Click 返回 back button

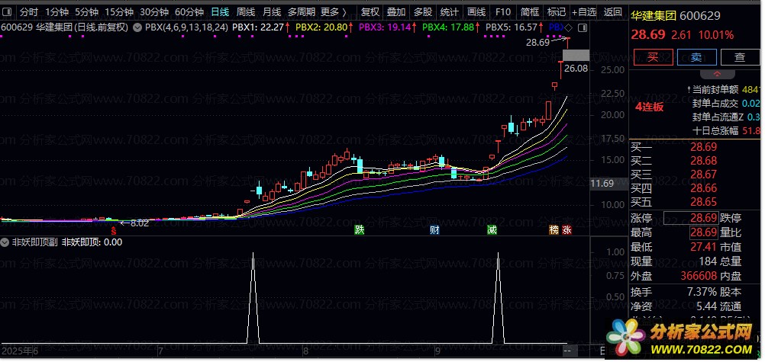(x=613, y=12)
